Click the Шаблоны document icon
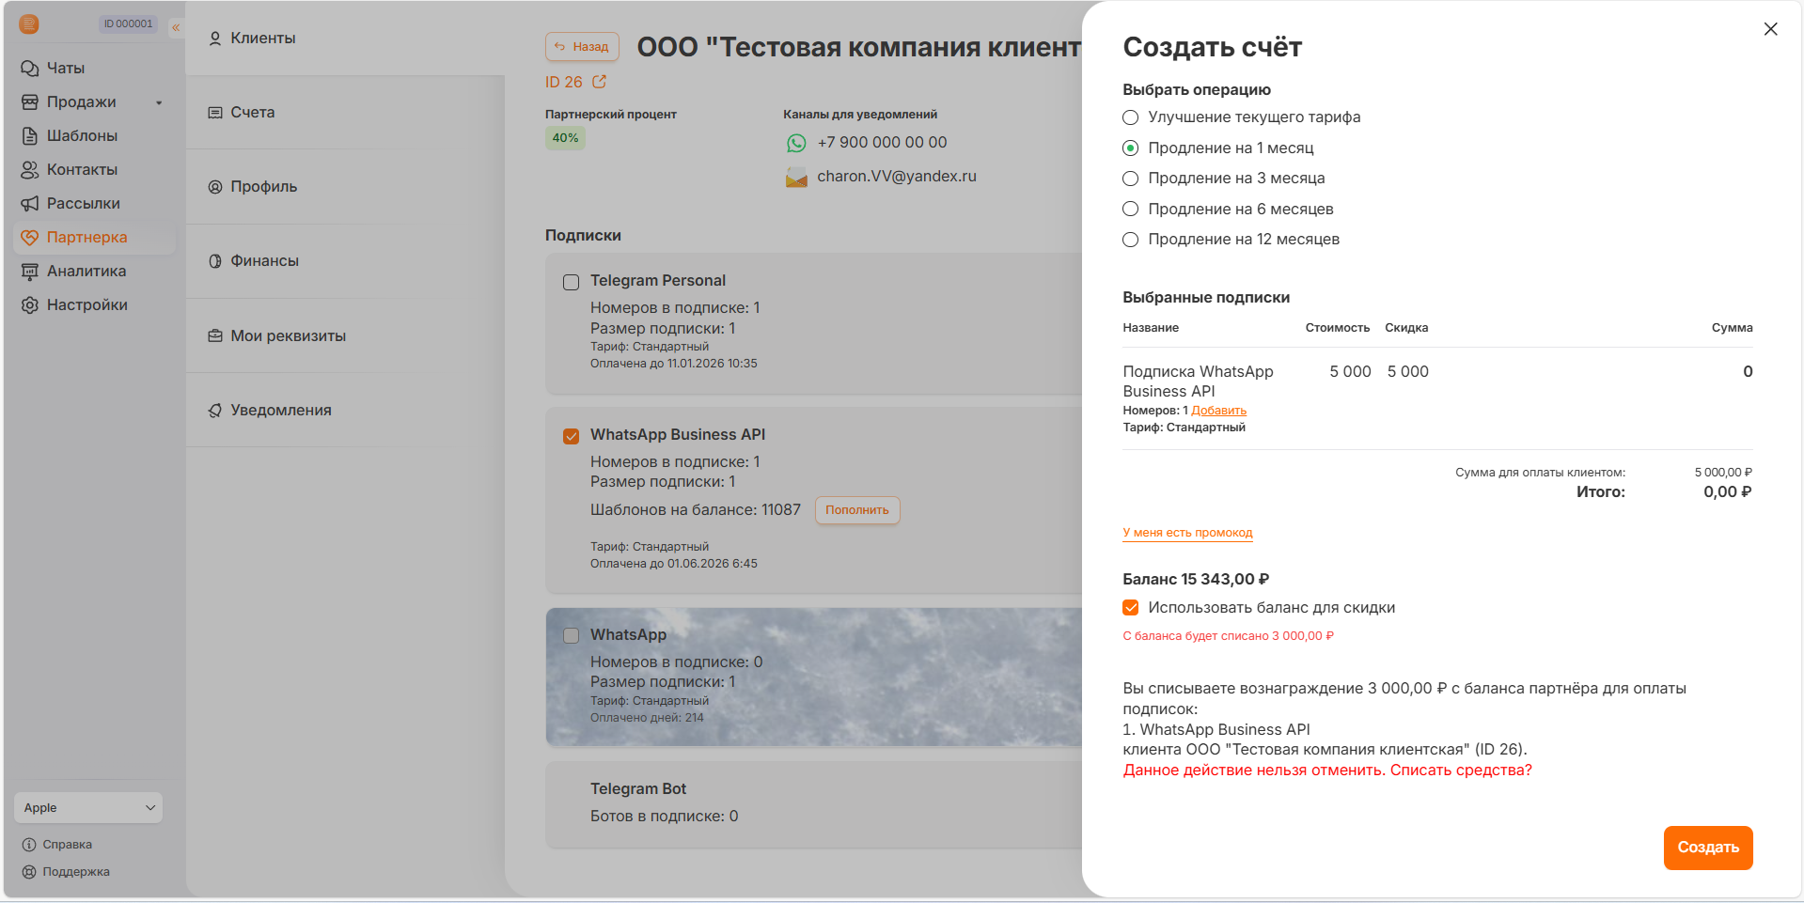1804x903 pixels. pos(30,136)
